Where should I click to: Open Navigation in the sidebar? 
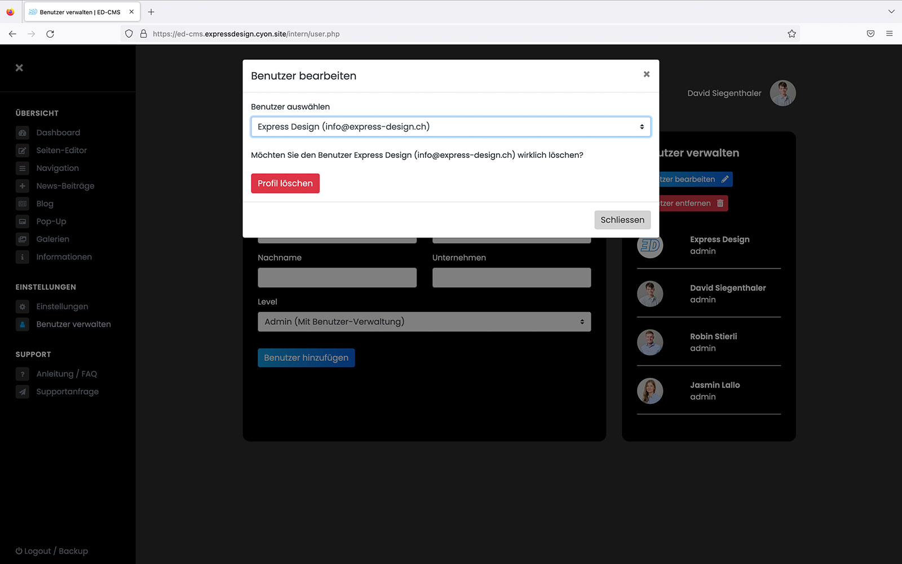tap(58, 168)
